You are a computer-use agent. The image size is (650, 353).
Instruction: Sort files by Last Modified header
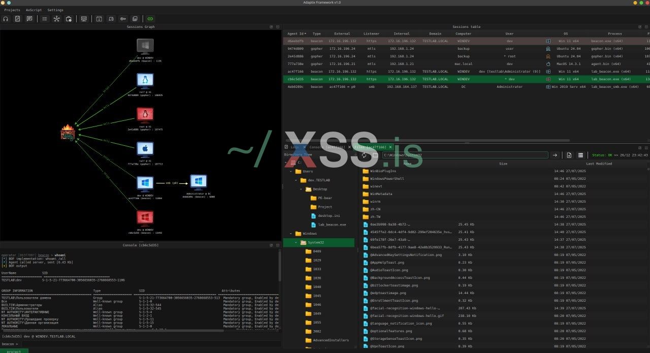tap(599, 164)
